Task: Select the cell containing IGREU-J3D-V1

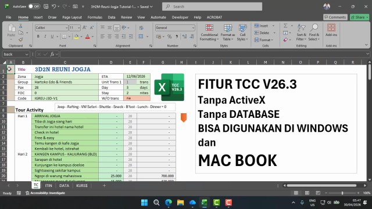Action: click(x=65, y=98)
